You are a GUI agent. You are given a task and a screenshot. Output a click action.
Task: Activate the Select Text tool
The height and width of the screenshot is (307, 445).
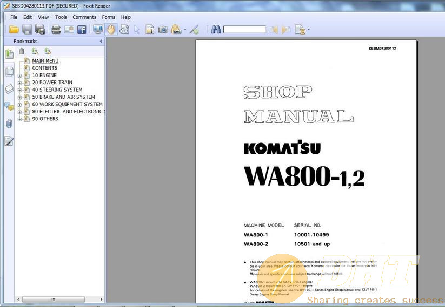pyautogui.click(x=150, y=29)
